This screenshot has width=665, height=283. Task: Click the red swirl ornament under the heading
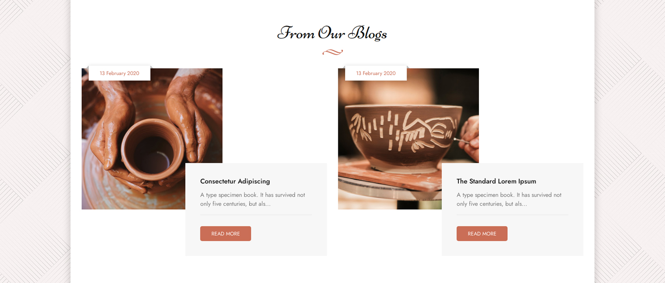(332, 52)
